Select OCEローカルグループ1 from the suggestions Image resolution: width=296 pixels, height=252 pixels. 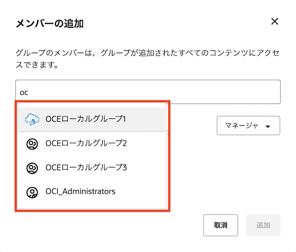click(86, 119)
